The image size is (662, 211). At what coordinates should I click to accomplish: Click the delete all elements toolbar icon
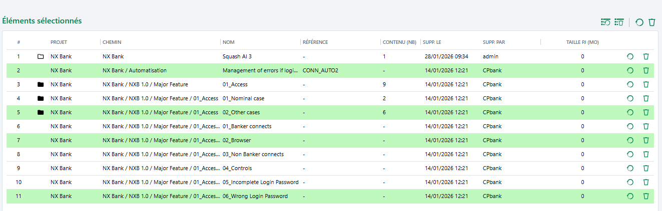(619, 22)
